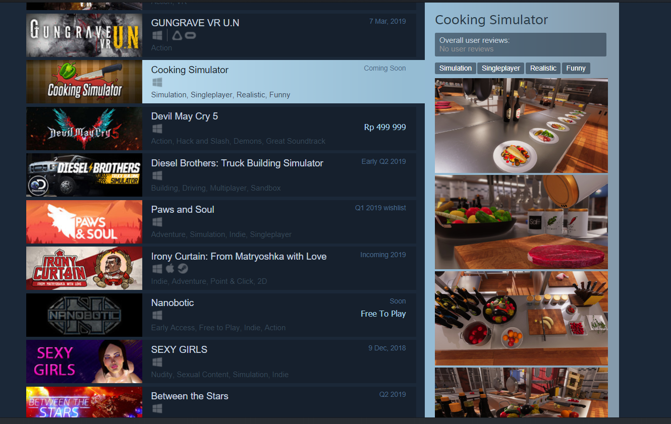This screenshot has width=671, height=424.
Task: Open the Between the Stars listing
Action: pyautogui.click(x=221, y=402)
